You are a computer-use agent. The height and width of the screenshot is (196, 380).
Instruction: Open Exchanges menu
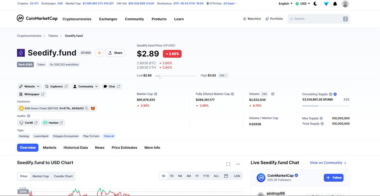point(108,19)
